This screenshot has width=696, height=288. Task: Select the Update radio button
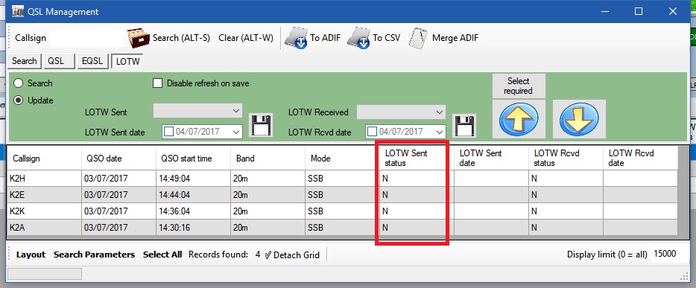coord(18,100)
